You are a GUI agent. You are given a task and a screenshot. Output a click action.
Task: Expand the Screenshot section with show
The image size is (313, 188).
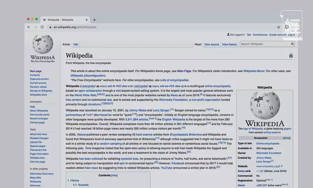(287, 138)
